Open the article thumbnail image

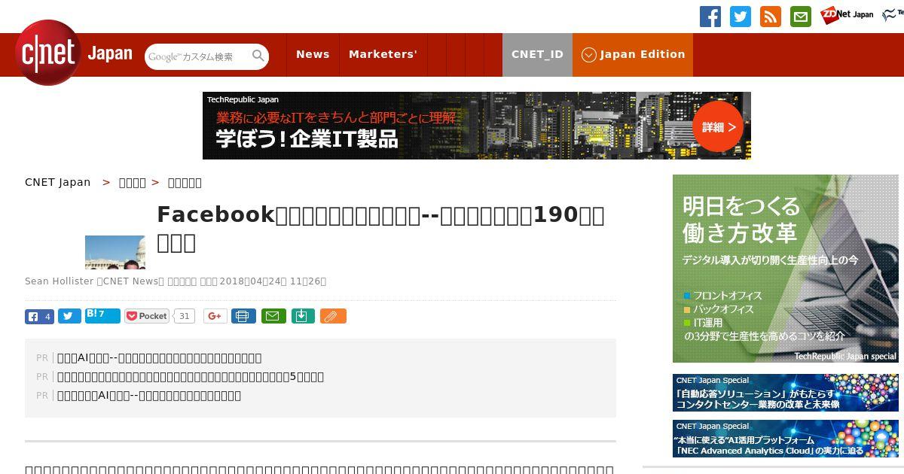tap(115, 252)
